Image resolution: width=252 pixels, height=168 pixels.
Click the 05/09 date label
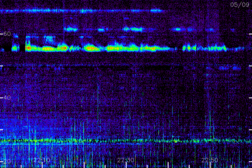coord(240,5)
